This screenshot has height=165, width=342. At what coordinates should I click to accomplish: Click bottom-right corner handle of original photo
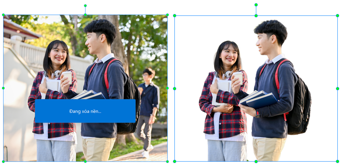point(167,161)
